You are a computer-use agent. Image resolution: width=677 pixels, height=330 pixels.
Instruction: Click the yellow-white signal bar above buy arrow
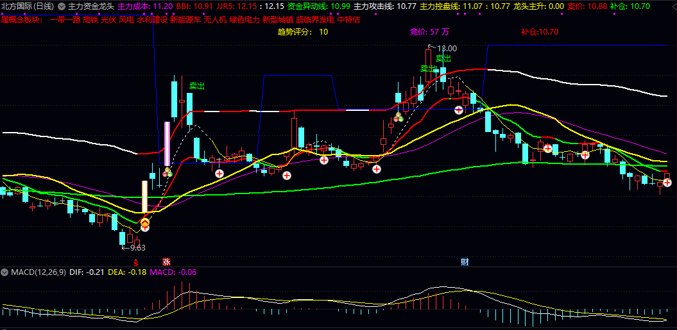[x=145, y=197]
